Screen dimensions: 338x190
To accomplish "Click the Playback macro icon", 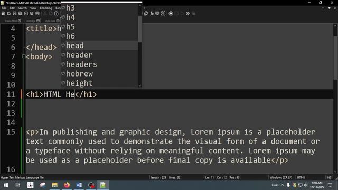I will pyautogui.click(x=182, y=13).
